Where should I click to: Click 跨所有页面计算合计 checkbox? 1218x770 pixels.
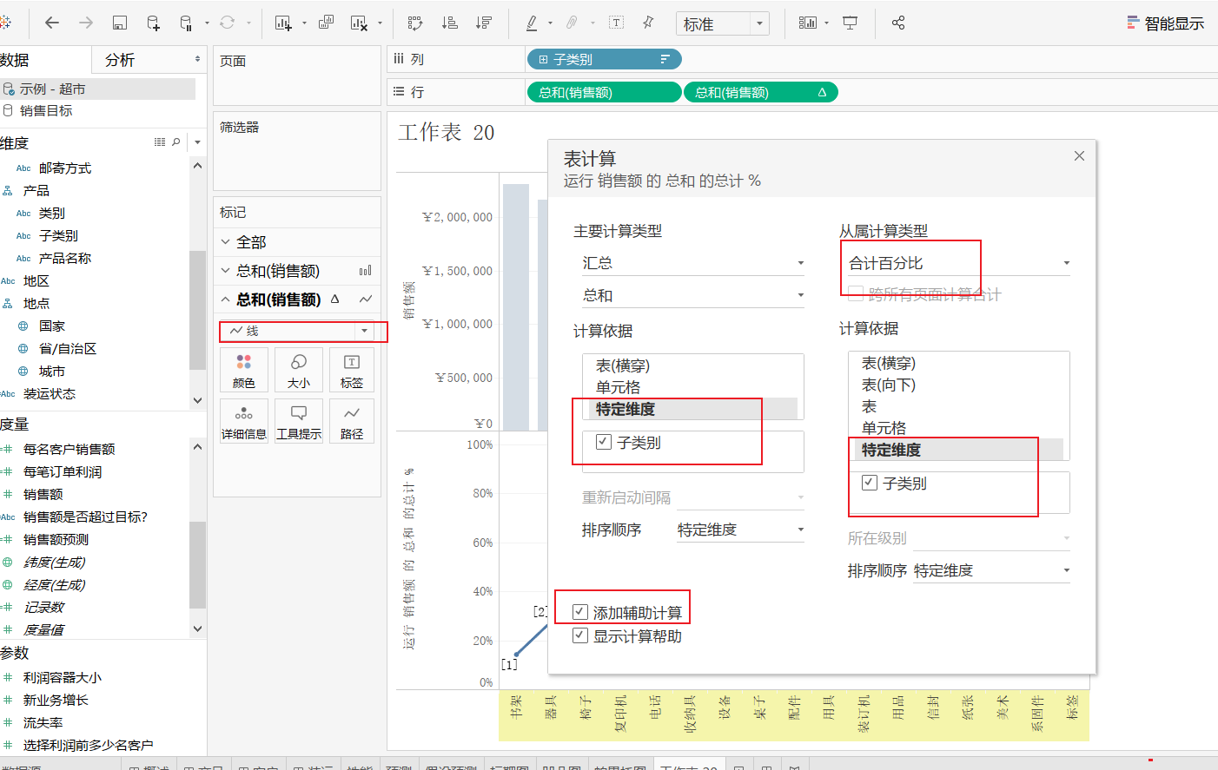tap(856, 294)
